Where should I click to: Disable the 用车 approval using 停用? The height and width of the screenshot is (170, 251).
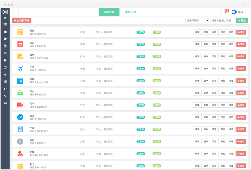(x=241, y=105)
